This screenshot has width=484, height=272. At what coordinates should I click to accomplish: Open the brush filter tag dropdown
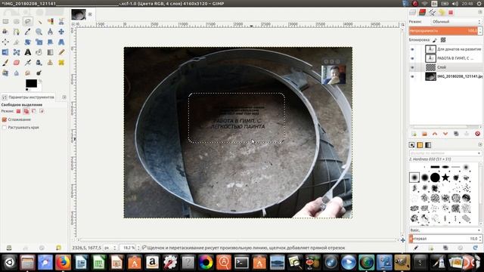point(445,153)
